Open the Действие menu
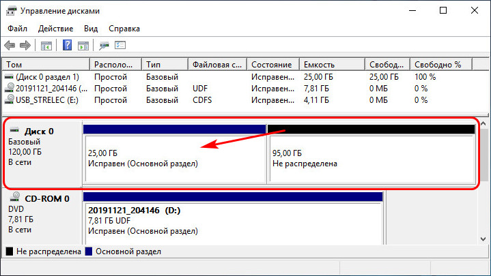This screenshot has height=276, width=491. [55, 29]
